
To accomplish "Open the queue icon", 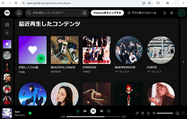I will (143, 113).
